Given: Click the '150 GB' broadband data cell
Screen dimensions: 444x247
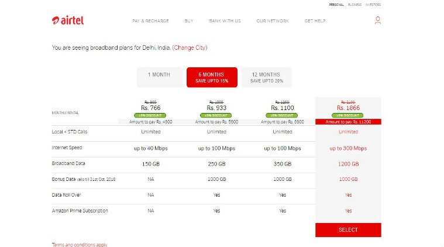Looking at the screenshot, I should [151, 164].
